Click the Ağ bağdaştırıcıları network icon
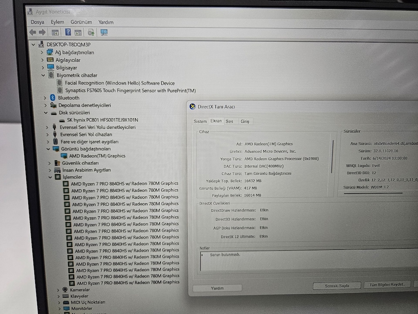The width and height of the screenshot is (418, 314). click(x=49, y=52)
